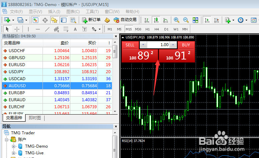Screen dimensions: 259x158
Task: Switch to the 即时图 tab
Action: [35, 118]
